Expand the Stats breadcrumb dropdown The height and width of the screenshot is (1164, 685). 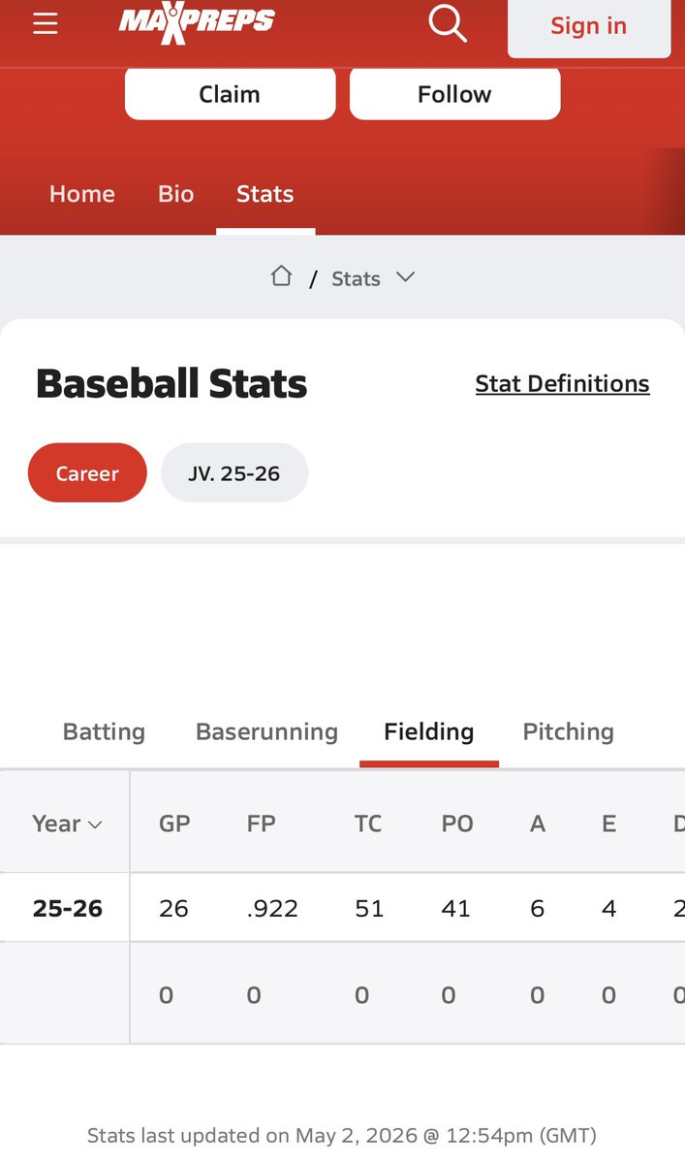(373, 278)
